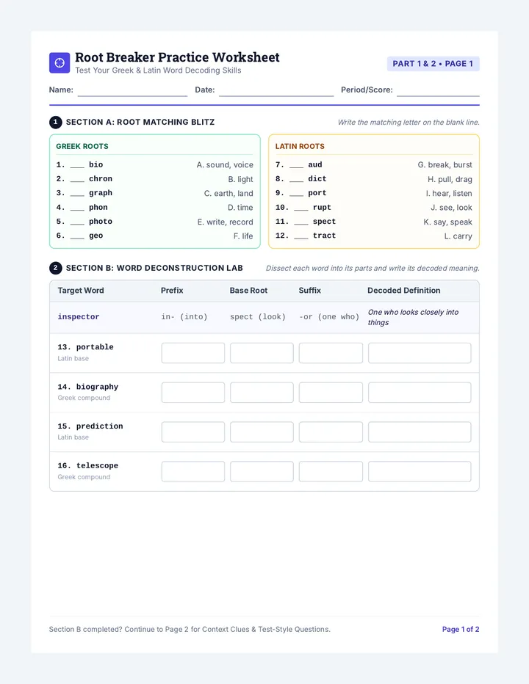
Task: Click the definition 'E. write, record'
Action: click(225, 222)
